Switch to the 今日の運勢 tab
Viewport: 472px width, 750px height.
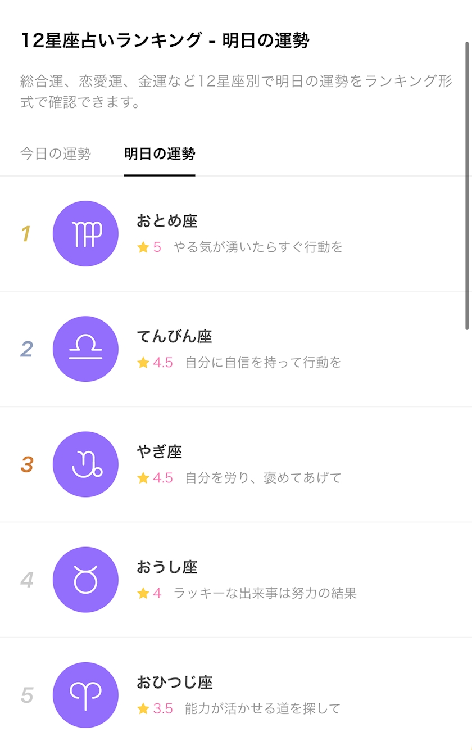pyautogui.click(x=56, y=154)
